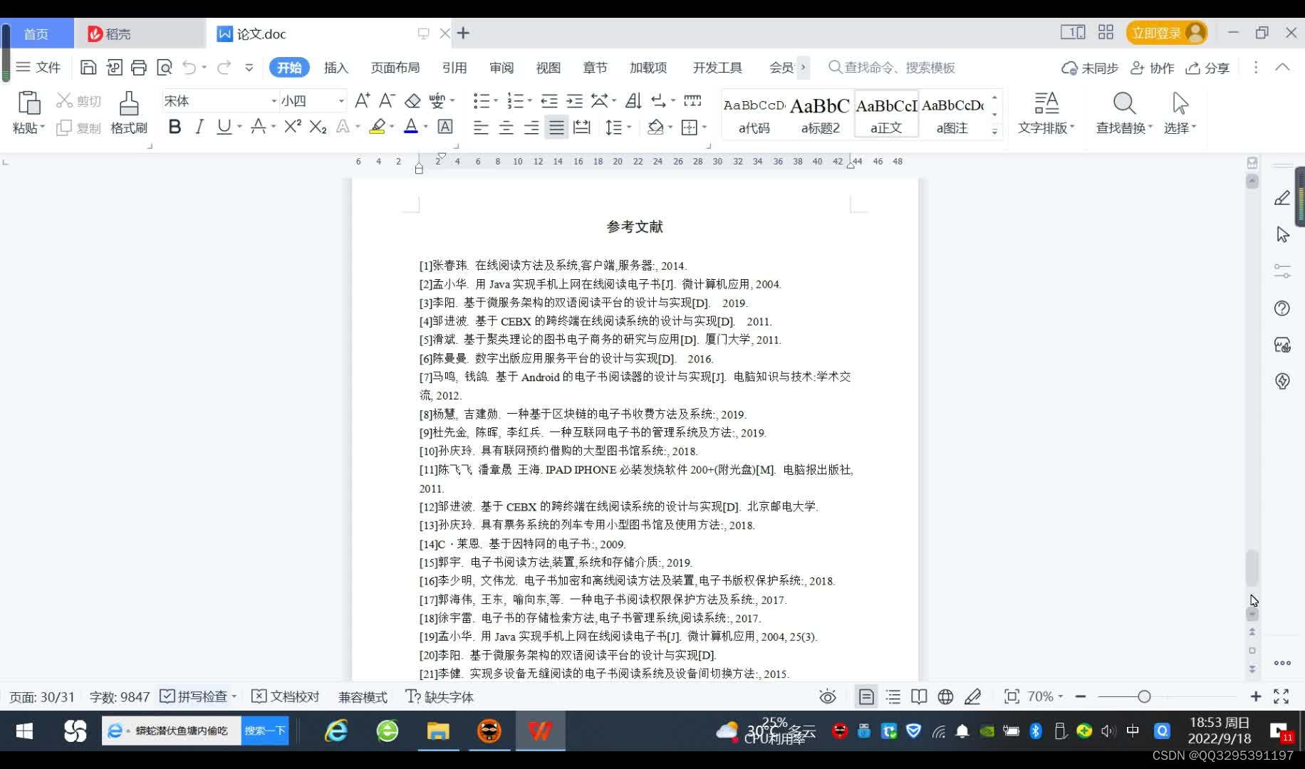Open the 引用 ribbon tab
The image size is (1305, 769).
454,68
